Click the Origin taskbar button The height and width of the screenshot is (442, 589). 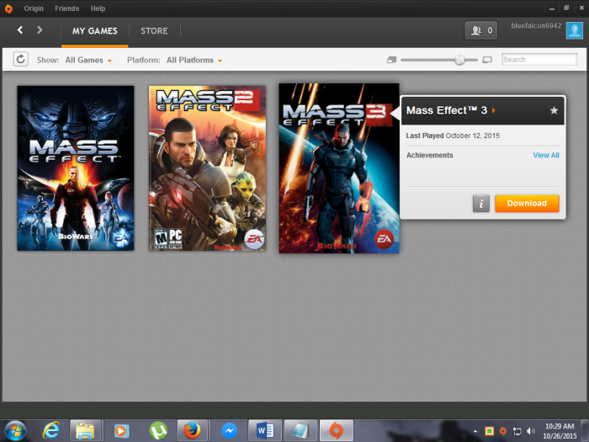337,431
